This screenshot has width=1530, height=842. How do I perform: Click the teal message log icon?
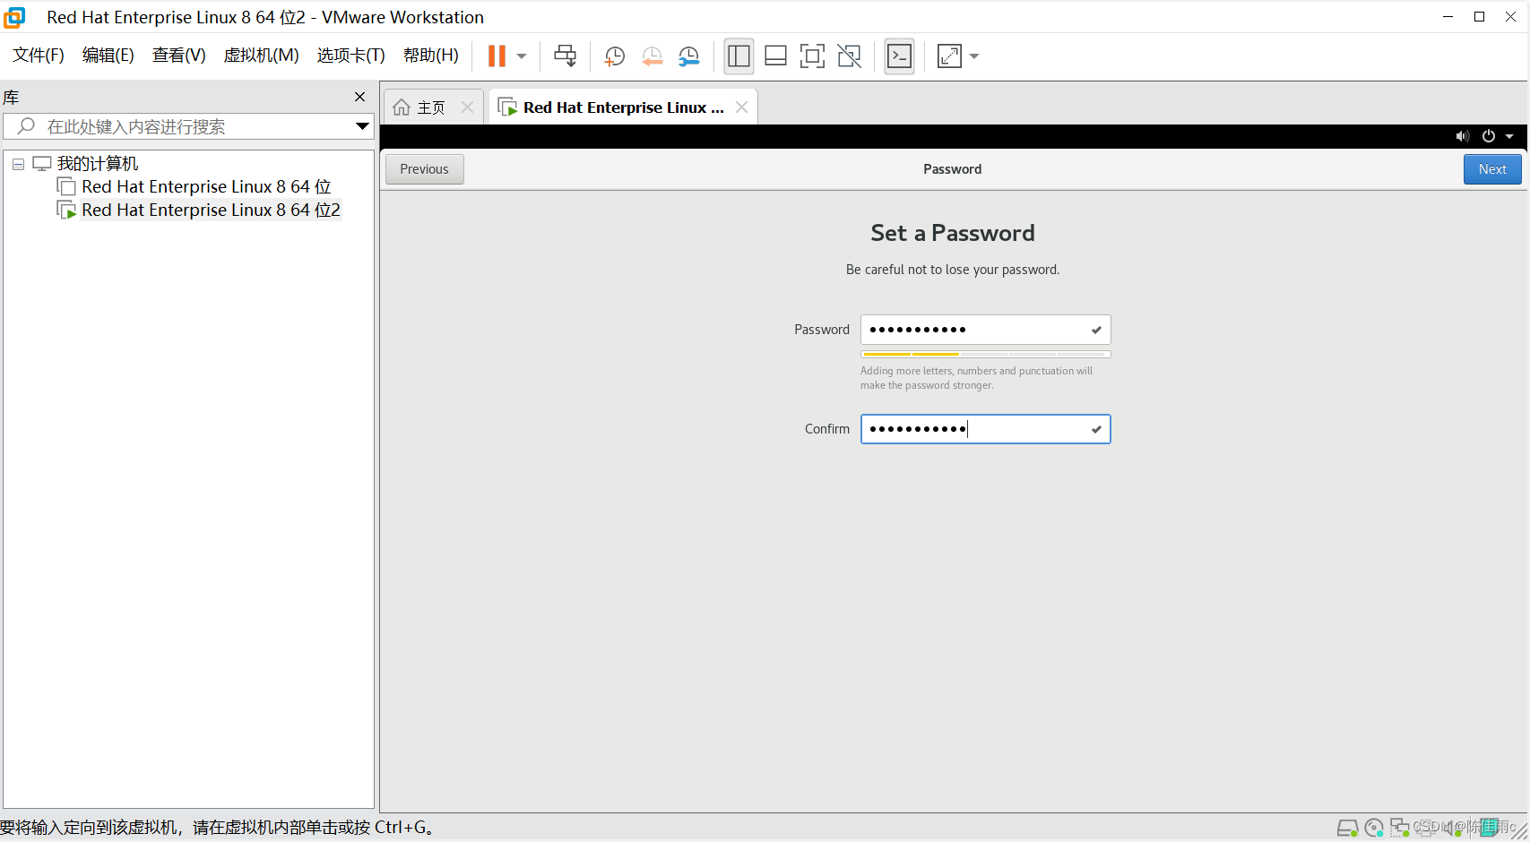(x=1490, y=828)
